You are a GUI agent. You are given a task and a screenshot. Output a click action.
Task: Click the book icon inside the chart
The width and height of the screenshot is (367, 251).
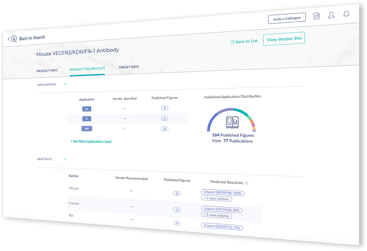(x=232, y=122)
